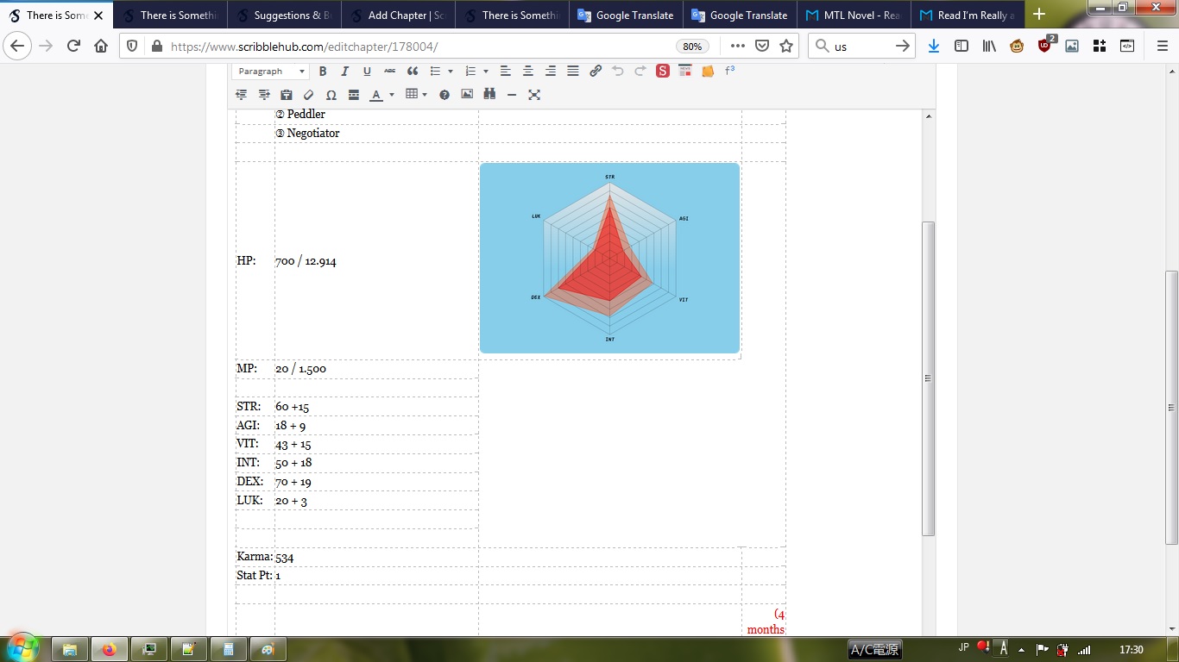Switch to the Add Chapter tab

tap(397, 15)
